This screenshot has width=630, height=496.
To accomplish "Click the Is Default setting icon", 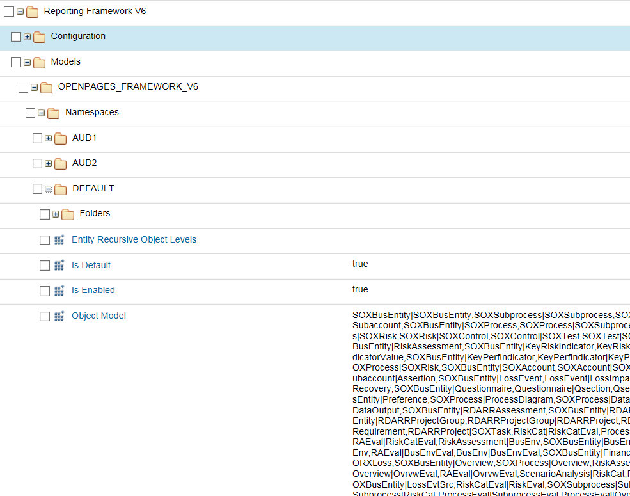I will [x=59, y=266].
